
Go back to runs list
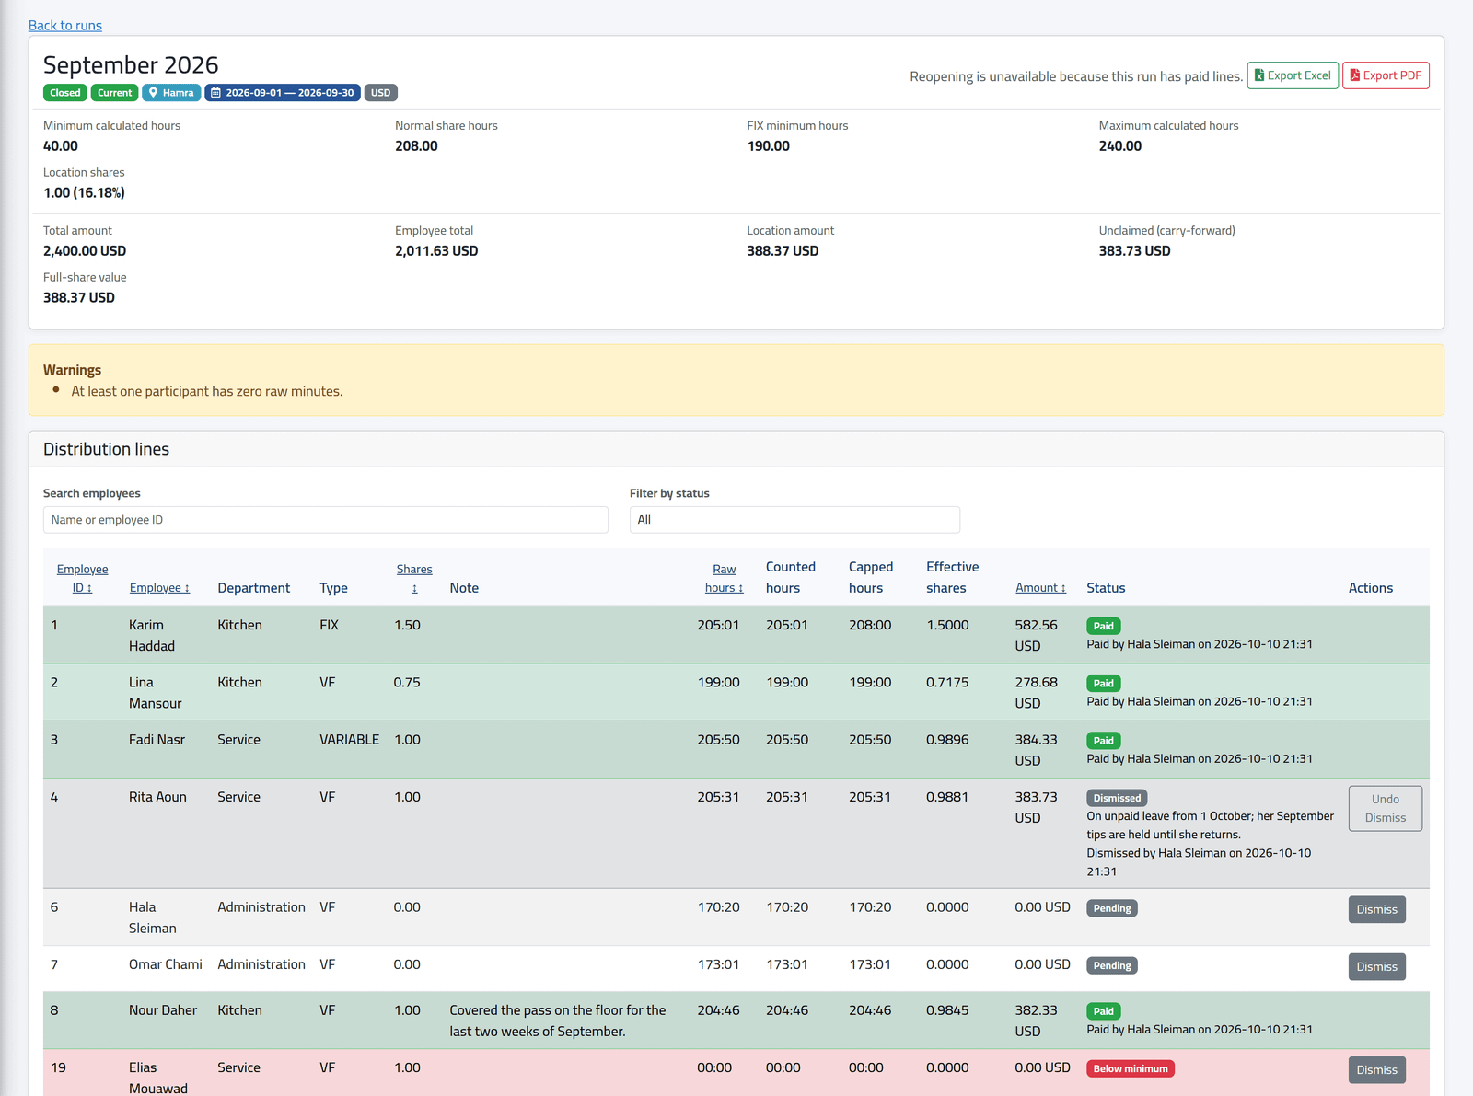click(65, 25)
